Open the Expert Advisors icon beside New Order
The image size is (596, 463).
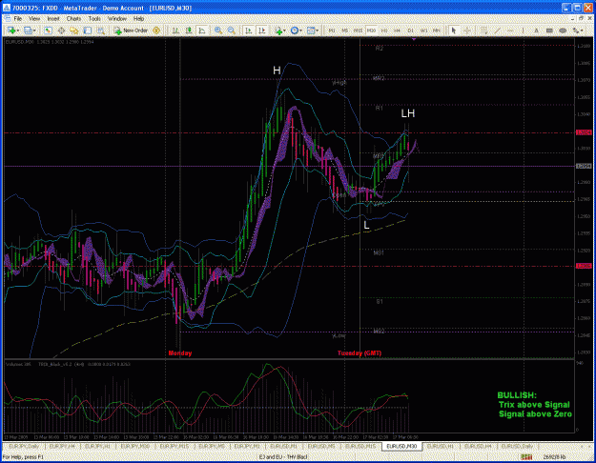156,30
